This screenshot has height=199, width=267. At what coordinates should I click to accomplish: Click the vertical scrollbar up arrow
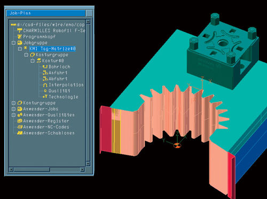click(x=88, y=22)
